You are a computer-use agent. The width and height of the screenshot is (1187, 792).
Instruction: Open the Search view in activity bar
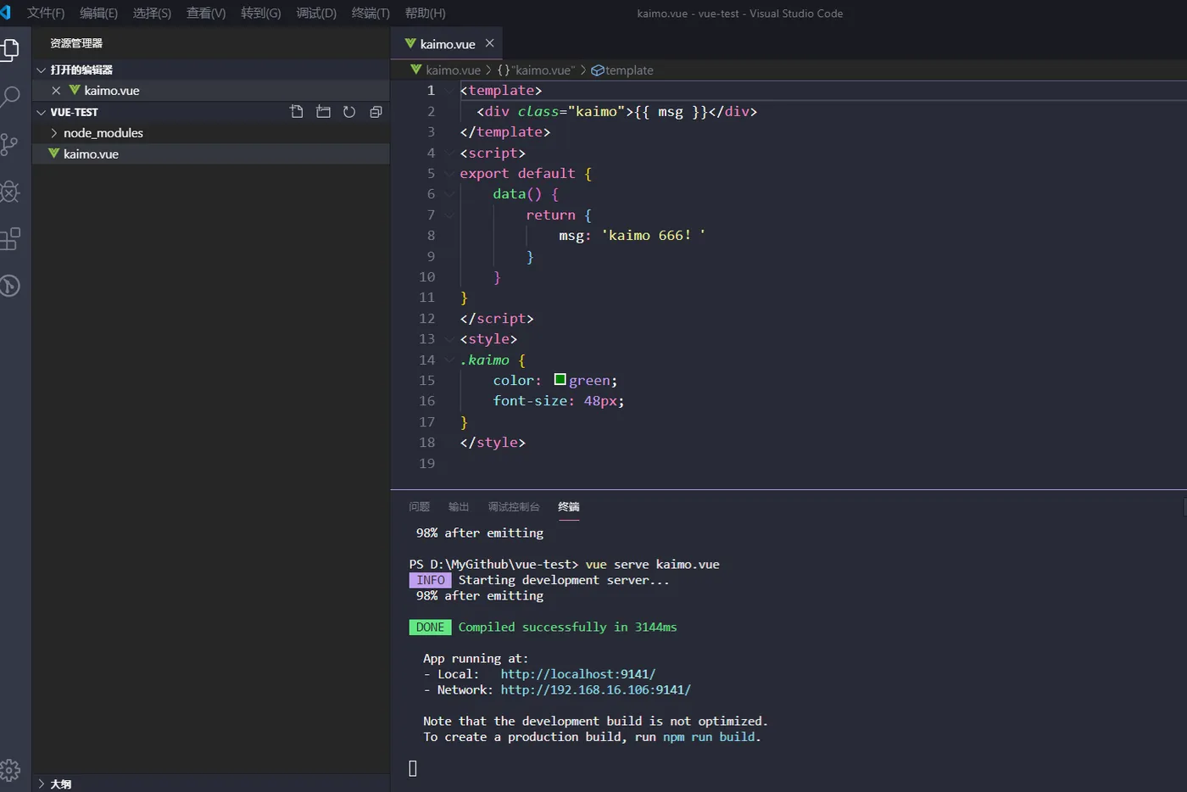9,97
